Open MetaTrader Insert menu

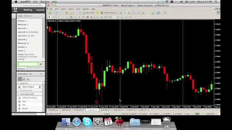coord(63,9)
